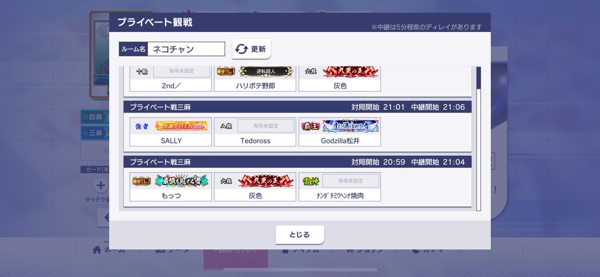Select player card ハリボテ野郎
Viewport: 600px width, 277px height.
pos(255,78)
